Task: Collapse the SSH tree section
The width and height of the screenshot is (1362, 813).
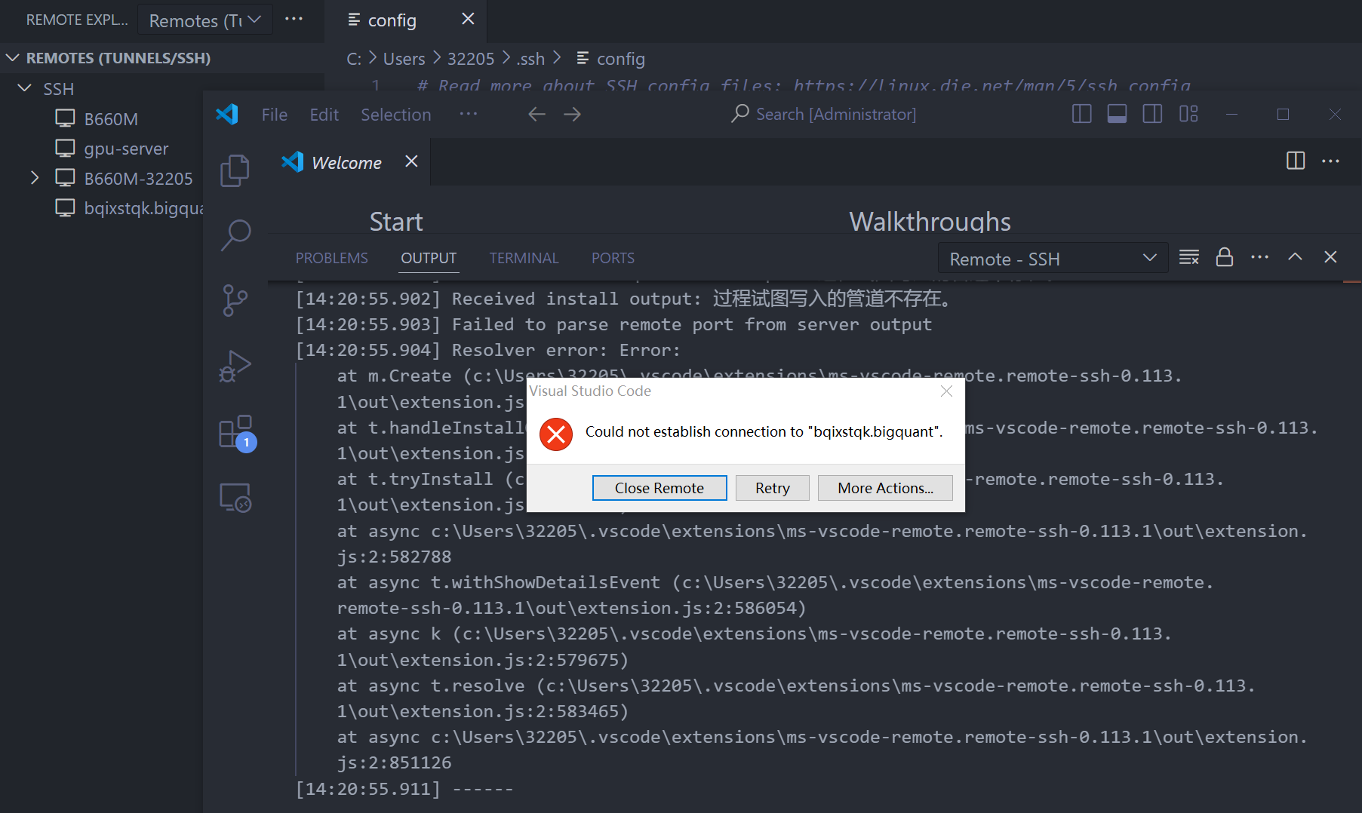Action: (x=25, y=89)
